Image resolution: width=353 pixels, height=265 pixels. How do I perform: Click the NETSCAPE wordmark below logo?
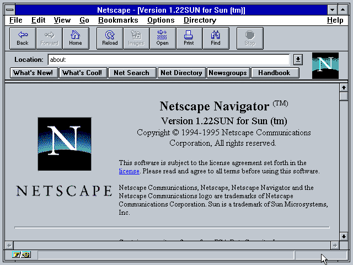click(x=64, y=191)
